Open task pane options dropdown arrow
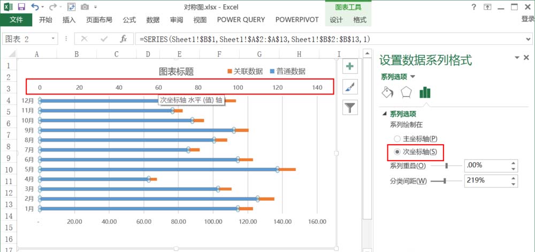Viewport: 535px width, 252px height. click(517, 58)
